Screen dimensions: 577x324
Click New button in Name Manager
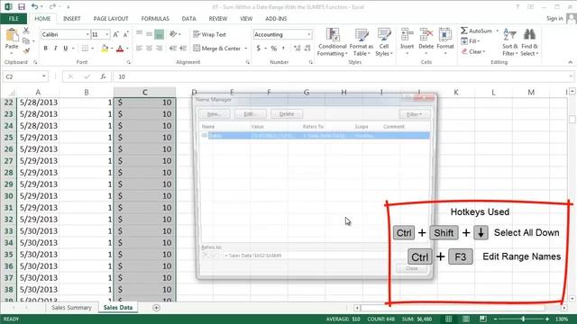tap(215, 114)
